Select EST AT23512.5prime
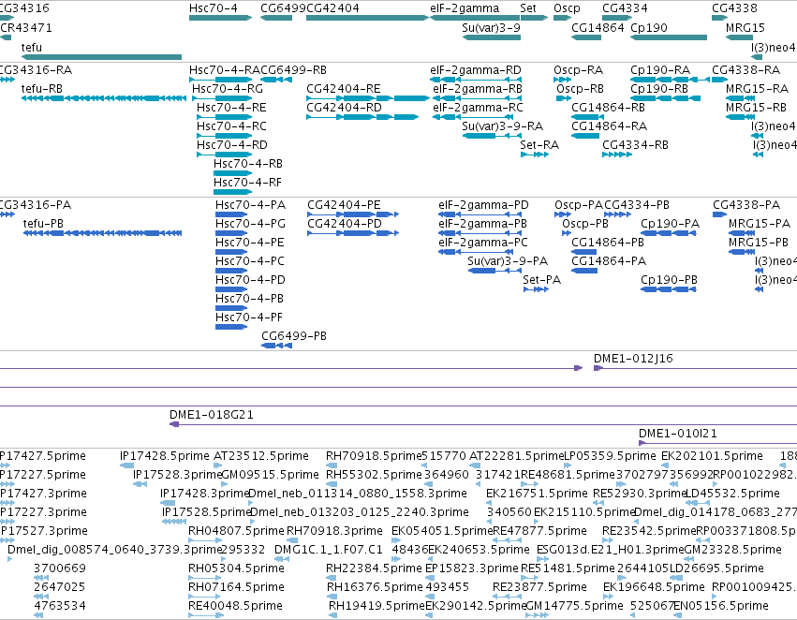797x620 pixels. click(x=218, y=465)
